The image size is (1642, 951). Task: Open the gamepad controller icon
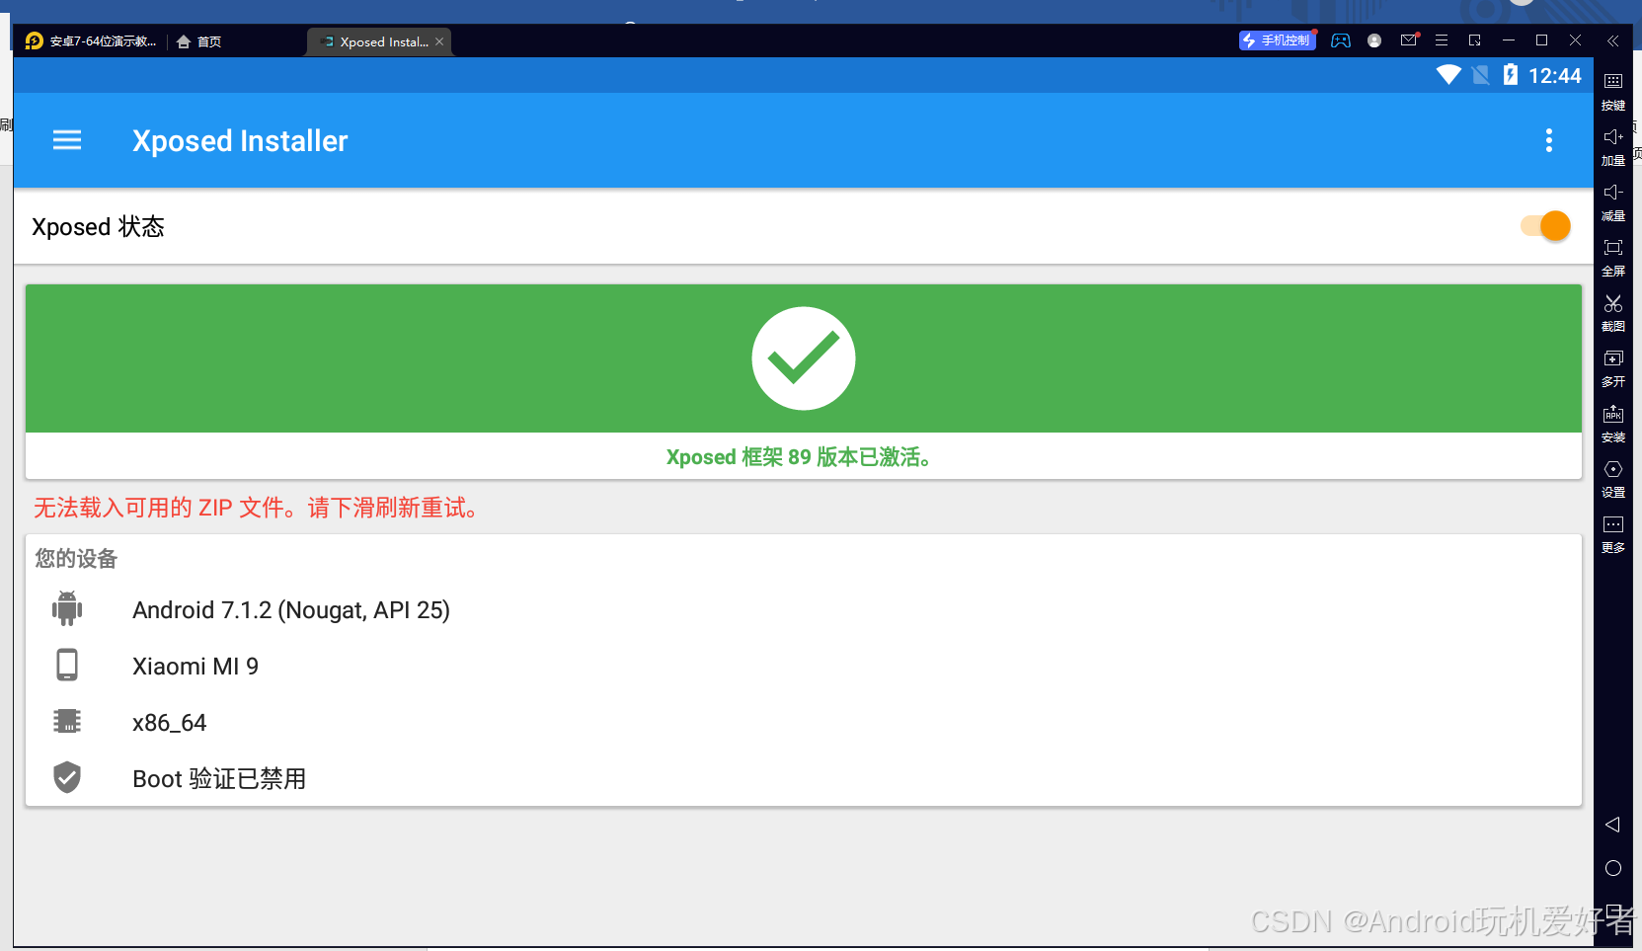click(1340, 40)
